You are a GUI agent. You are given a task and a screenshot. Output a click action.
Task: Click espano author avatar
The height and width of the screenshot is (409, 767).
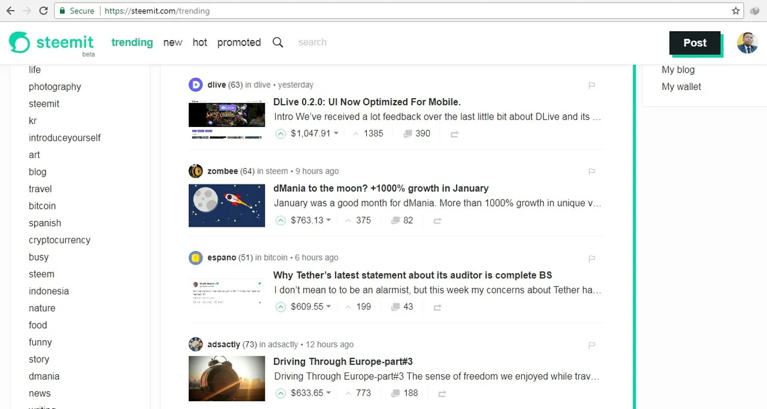coord(195,257)
